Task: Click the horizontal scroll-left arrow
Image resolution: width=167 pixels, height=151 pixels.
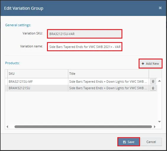Action: coord(7,127)
